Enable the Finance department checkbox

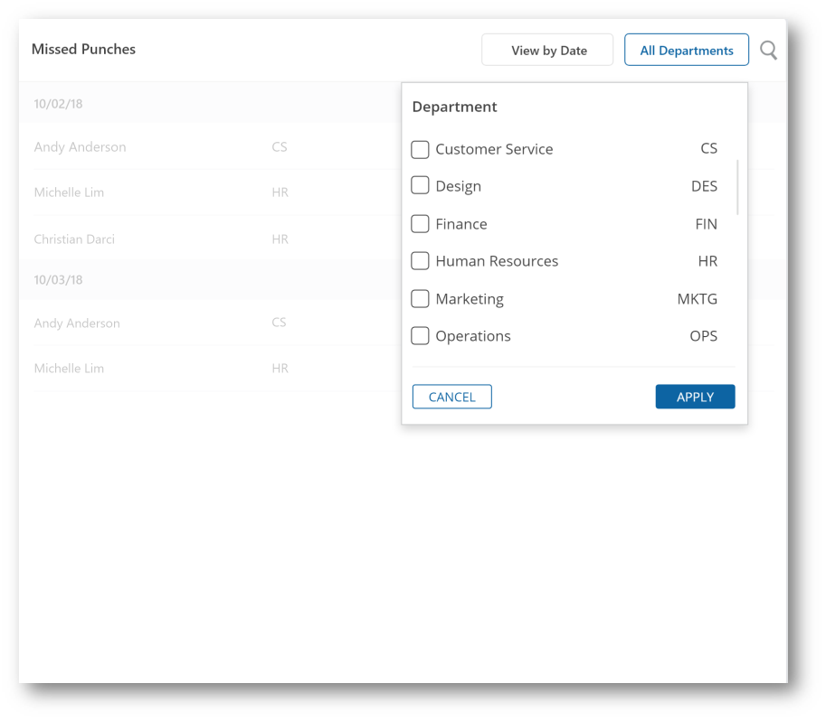coord(420,224)
